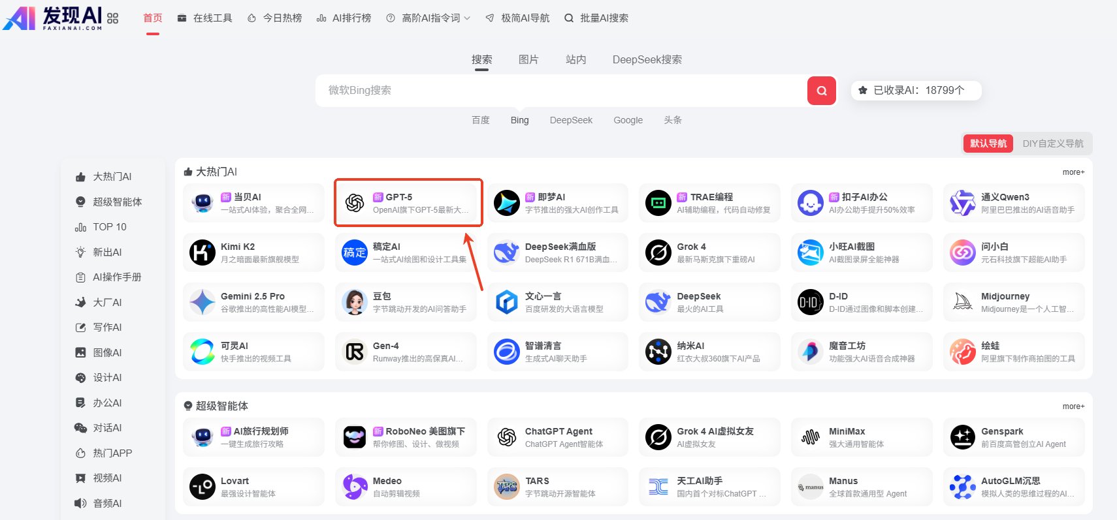Open the 稿定AI blue icon

pyautogui.click(x=355, y=252)
